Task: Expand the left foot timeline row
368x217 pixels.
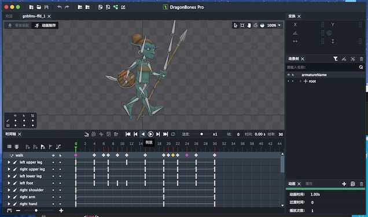Action: pyautogui.click(x=9, y=183)
